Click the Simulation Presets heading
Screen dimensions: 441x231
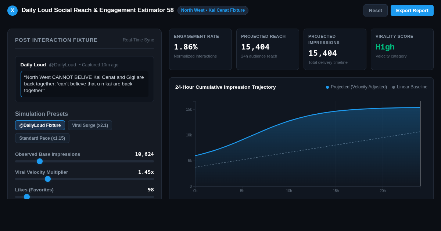click(42, 114)
